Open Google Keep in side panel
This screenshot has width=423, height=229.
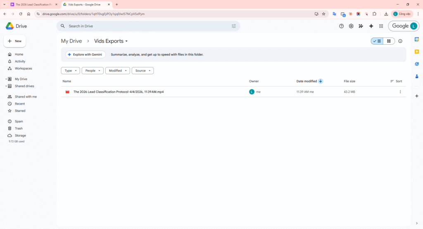(417, 51)
